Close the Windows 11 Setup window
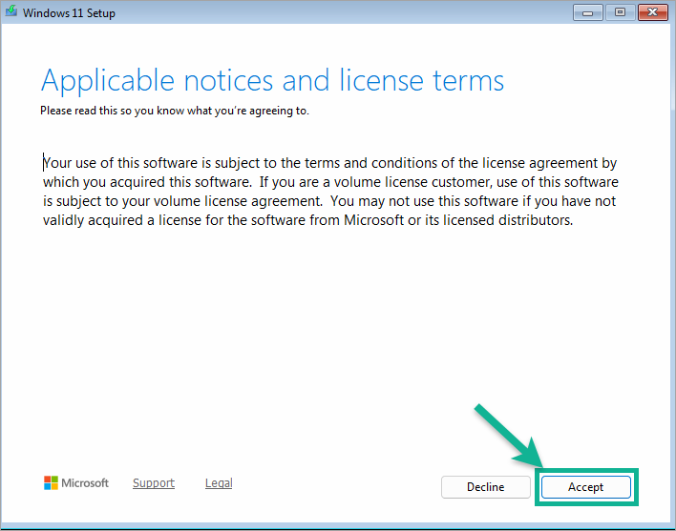The image size is (676, 531). tap(653, 13)
